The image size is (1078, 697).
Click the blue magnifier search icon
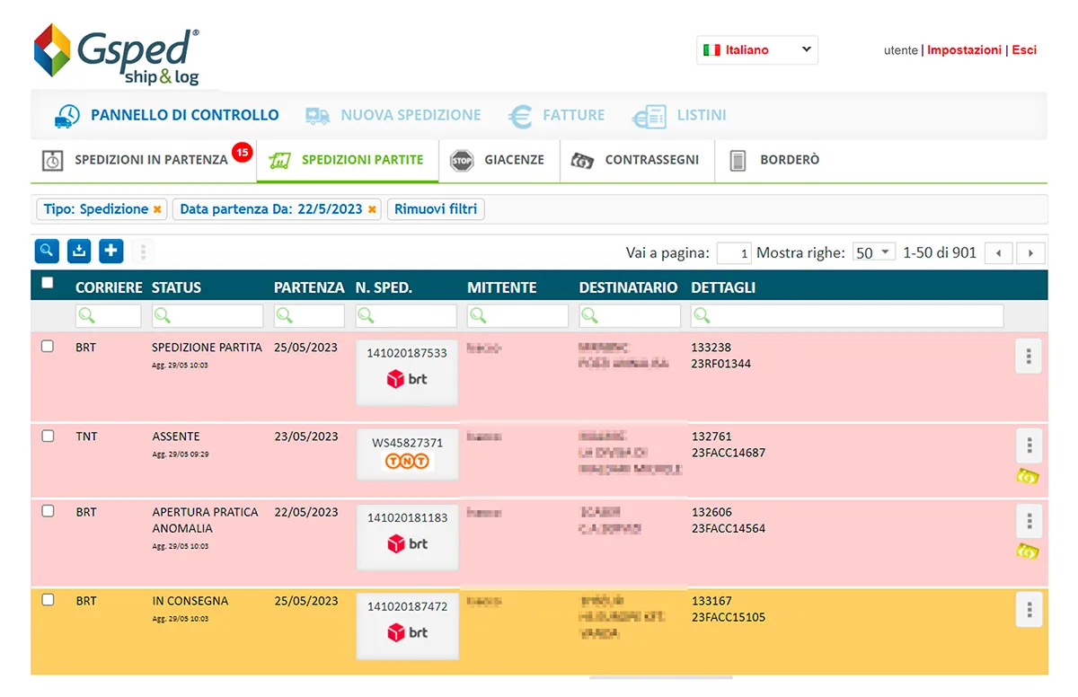click(47, 251)
